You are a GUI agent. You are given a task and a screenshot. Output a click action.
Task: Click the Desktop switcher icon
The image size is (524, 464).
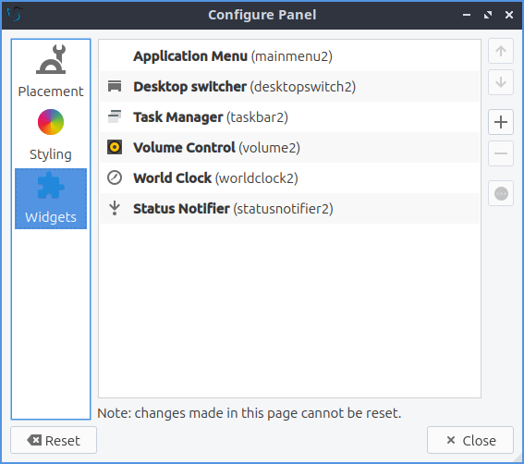click(115, 86)
